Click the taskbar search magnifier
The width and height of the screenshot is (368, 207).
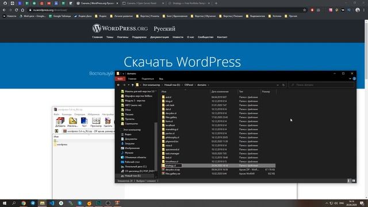pyautogui.click(x=14, y=203)
